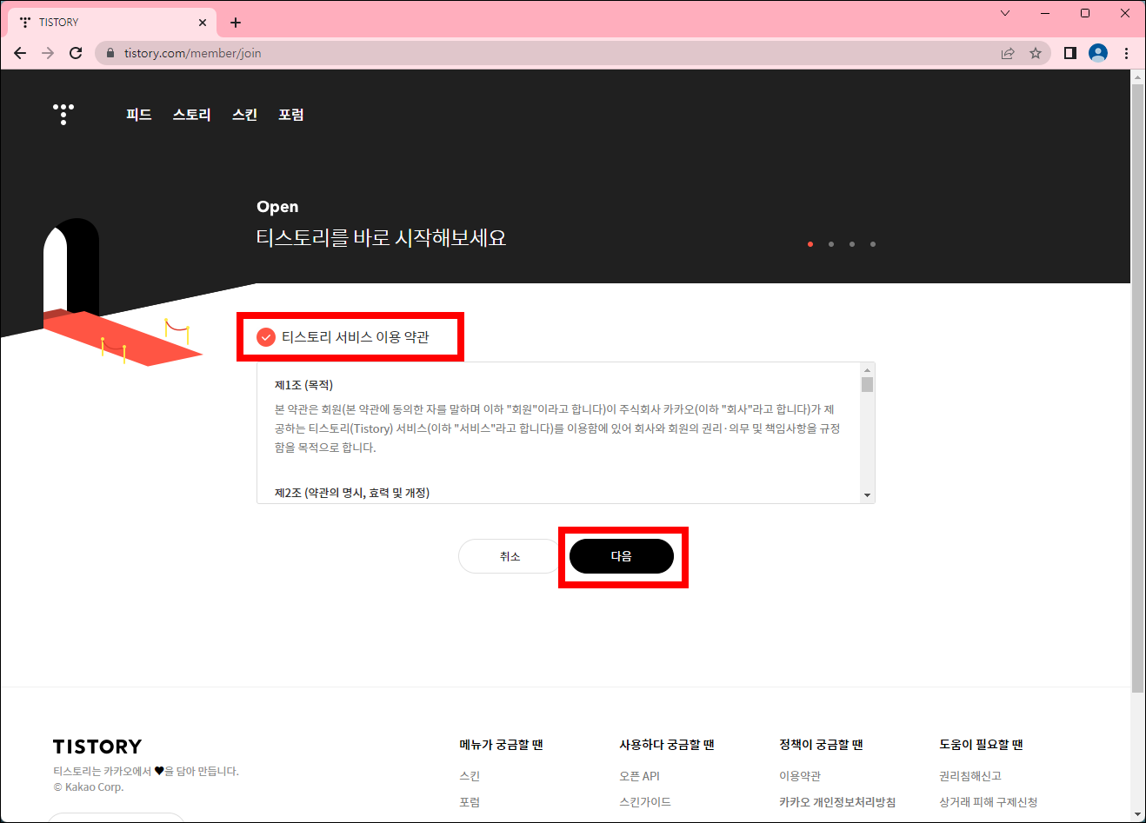This screenshot has width=1146, height=823.
Task: Select the fourth step indicator dot
Action: click(x=873, y=244)
